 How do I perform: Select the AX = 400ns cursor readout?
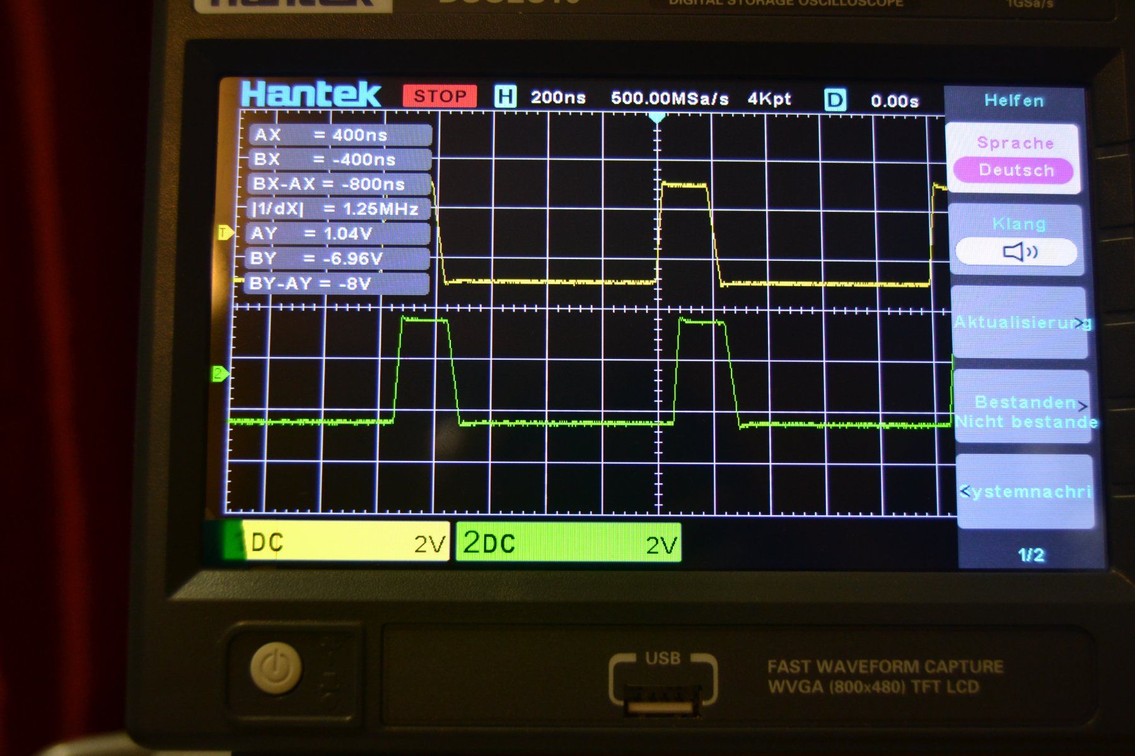[340, 134]
